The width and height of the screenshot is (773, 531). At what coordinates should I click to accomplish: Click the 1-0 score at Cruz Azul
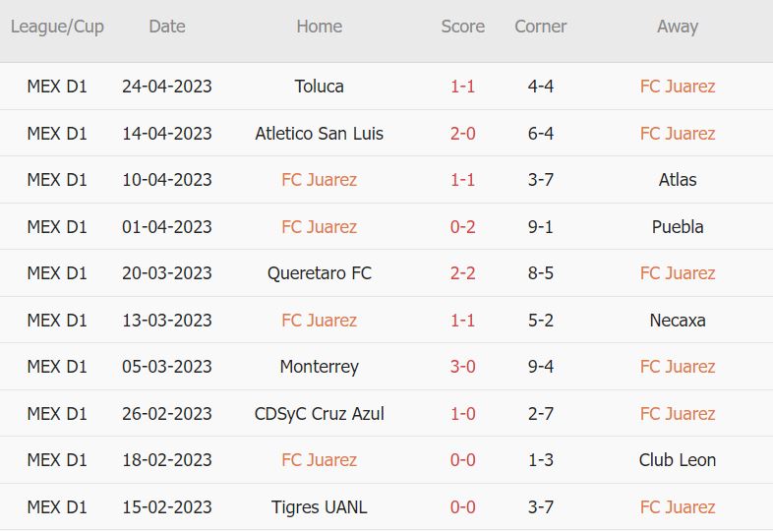[463, 413]
